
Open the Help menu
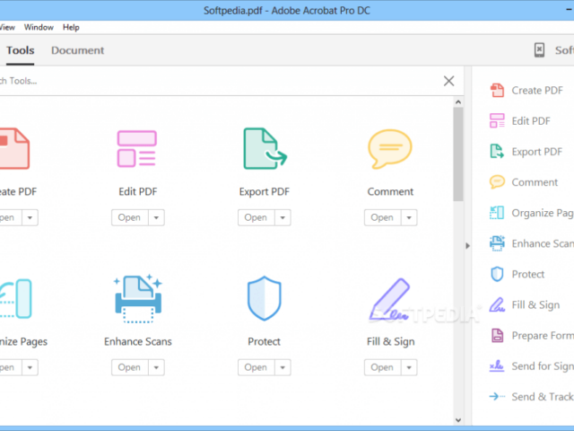tap(71, 28)
